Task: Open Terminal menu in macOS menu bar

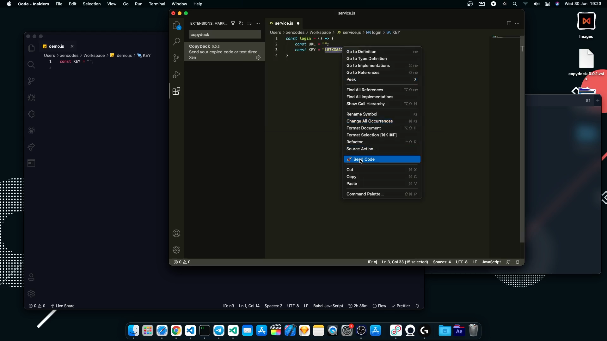Action: pos(157,4)
